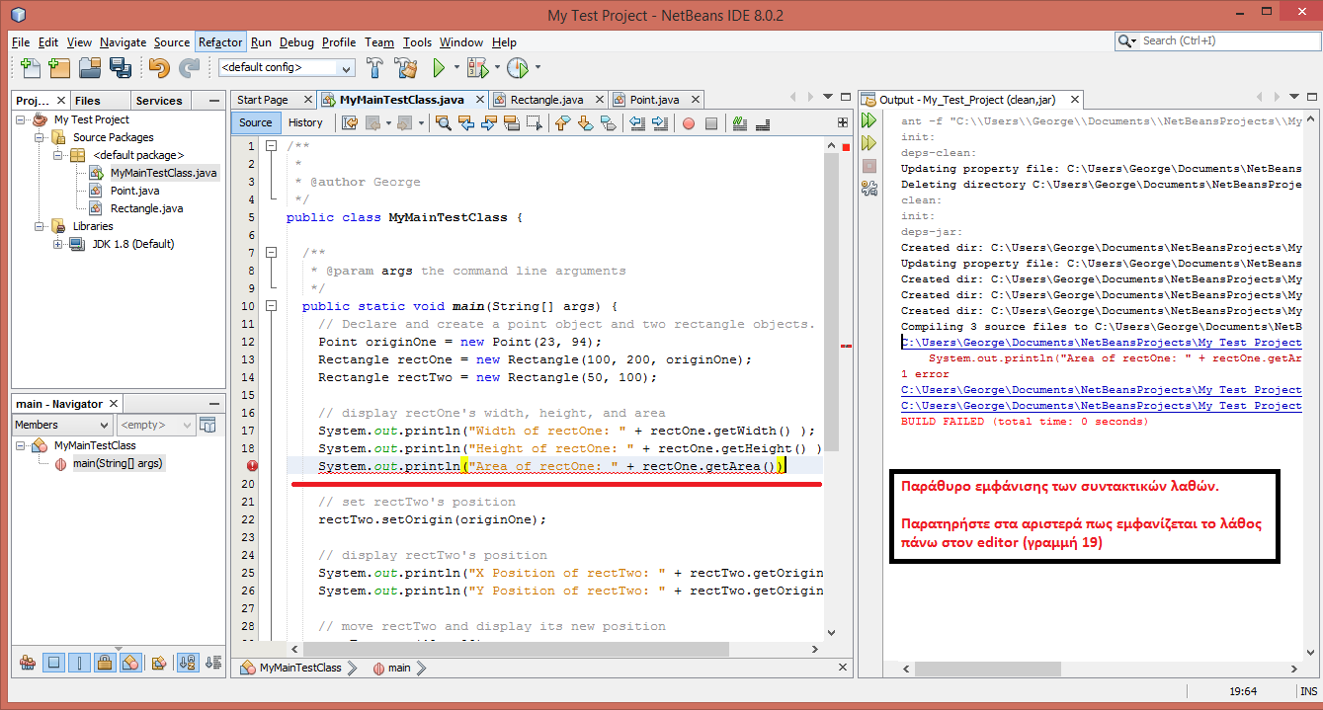
Task: Run the project with green play icon
Action: click(440, 68)
